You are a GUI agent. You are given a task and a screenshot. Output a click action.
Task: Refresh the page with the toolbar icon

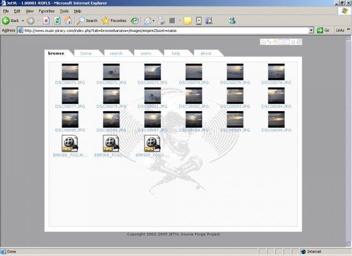tap(57, 21)
